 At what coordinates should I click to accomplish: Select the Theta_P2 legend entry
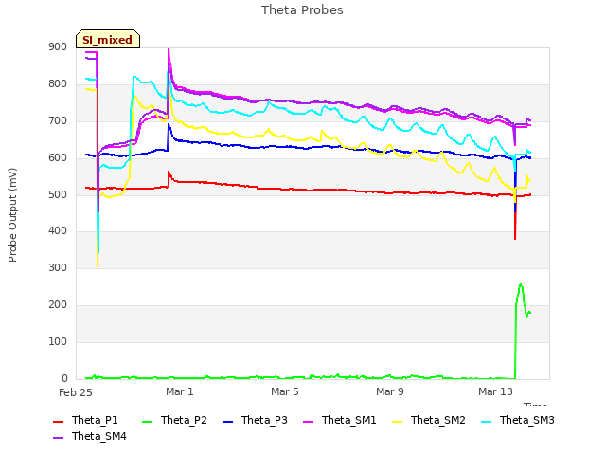(x=174, y=420)
